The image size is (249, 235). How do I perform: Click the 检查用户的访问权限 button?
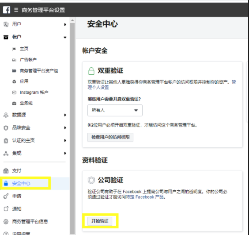pyautogui.click(x=110, y=137)
